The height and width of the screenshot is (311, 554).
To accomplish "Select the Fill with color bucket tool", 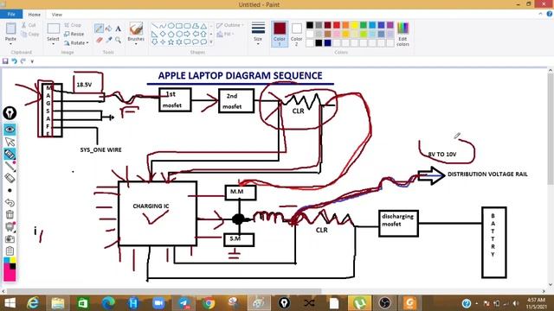I will point(109,29).
